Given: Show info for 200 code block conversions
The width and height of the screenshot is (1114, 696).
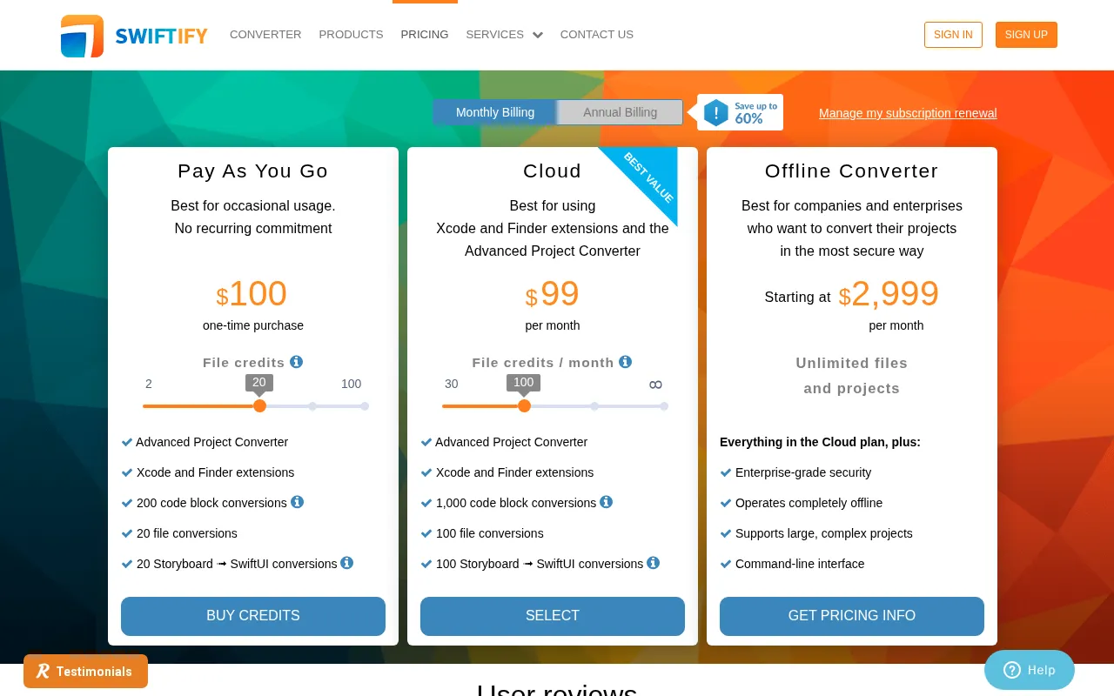Looking at the screenshot, I should pos(297,502).
